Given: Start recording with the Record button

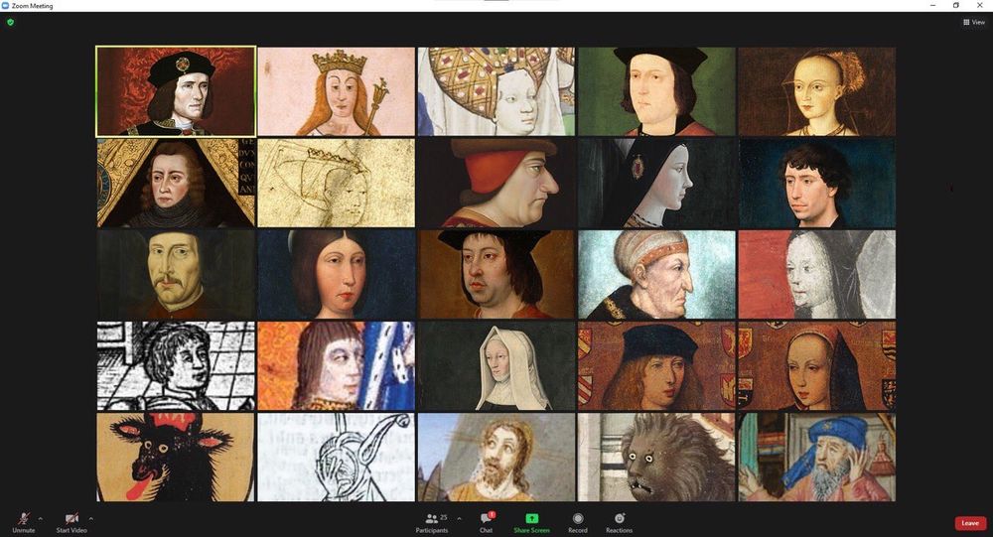Looking at the screenshot, I should [578, 522].
